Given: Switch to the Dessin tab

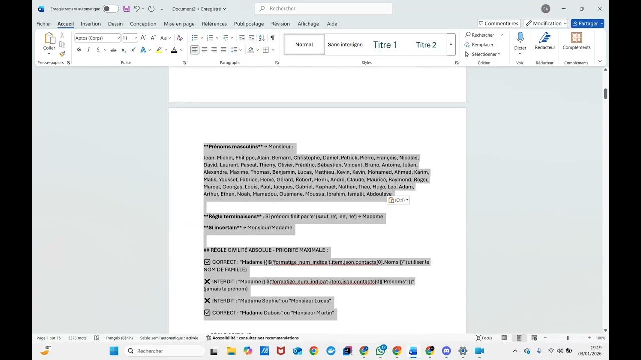Looking at the screenshot, I should pyautogui.click(x=115, y=24).
